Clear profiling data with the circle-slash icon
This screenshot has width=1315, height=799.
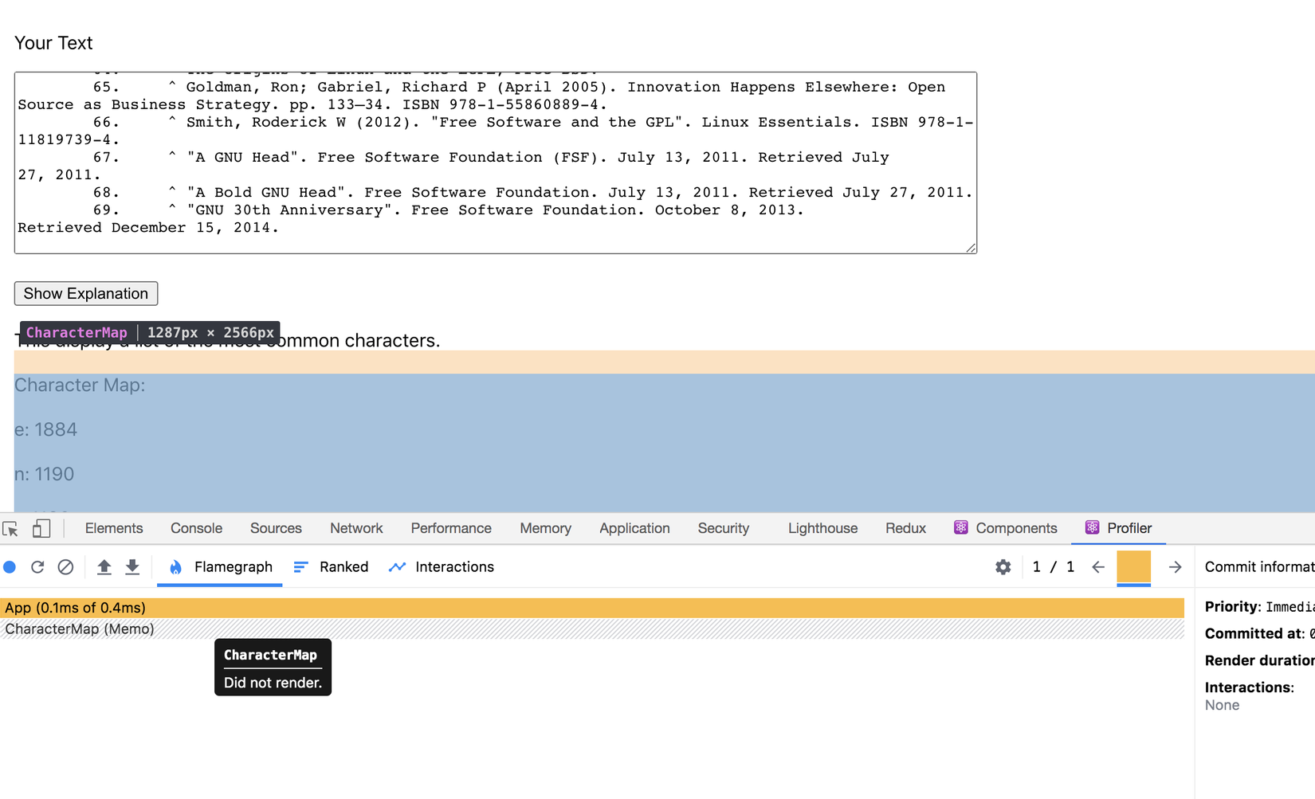point(65,567)
